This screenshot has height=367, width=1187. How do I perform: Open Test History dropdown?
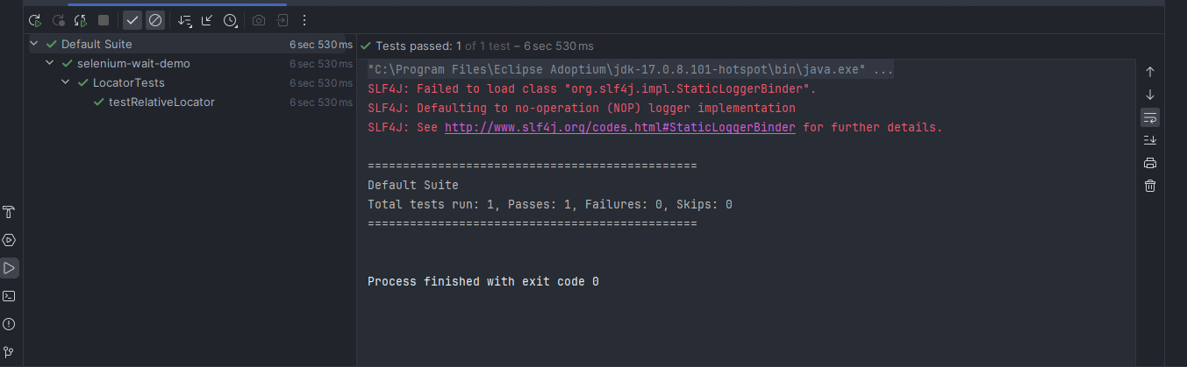tap(230, 20)
